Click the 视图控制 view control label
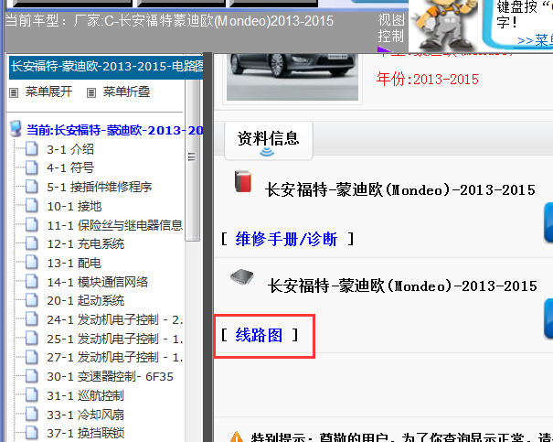553x442 pixels. pyautogui.click(x=391, y=27)
